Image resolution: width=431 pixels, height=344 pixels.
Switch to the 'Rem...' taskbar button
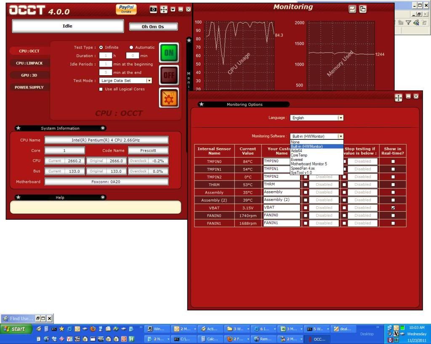pos(263,339)
